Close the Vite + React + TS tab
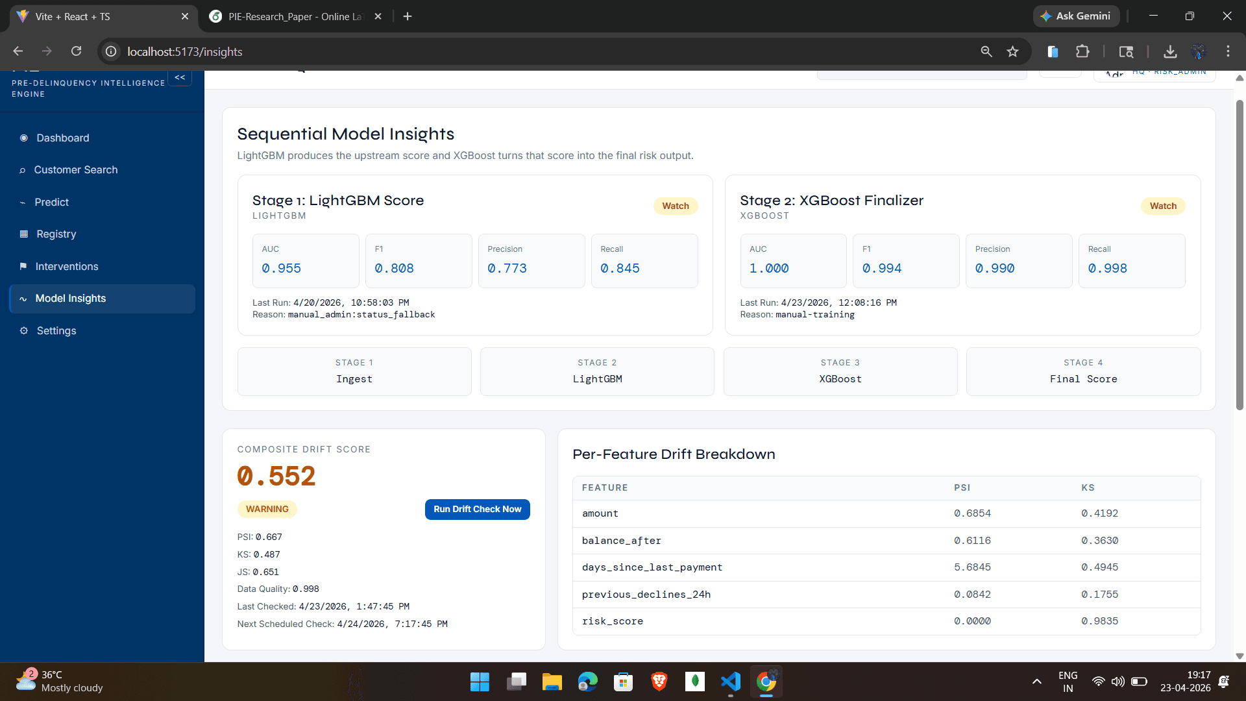The width and height of the screenshot is (1246, 701). [185, 16]
